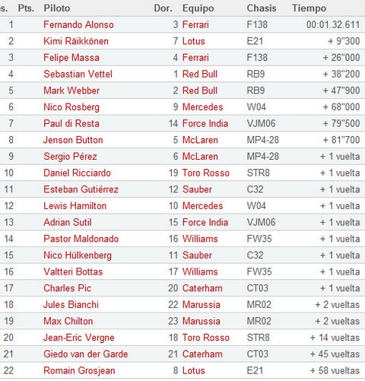Open Force India link beside Paul di Resta
The width and height of the screenshot is (365, 381).
click(x=205, y=123)
